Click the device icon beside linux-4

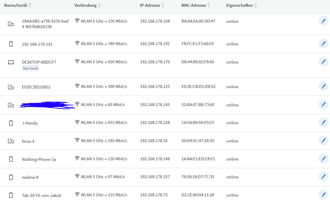11,141
